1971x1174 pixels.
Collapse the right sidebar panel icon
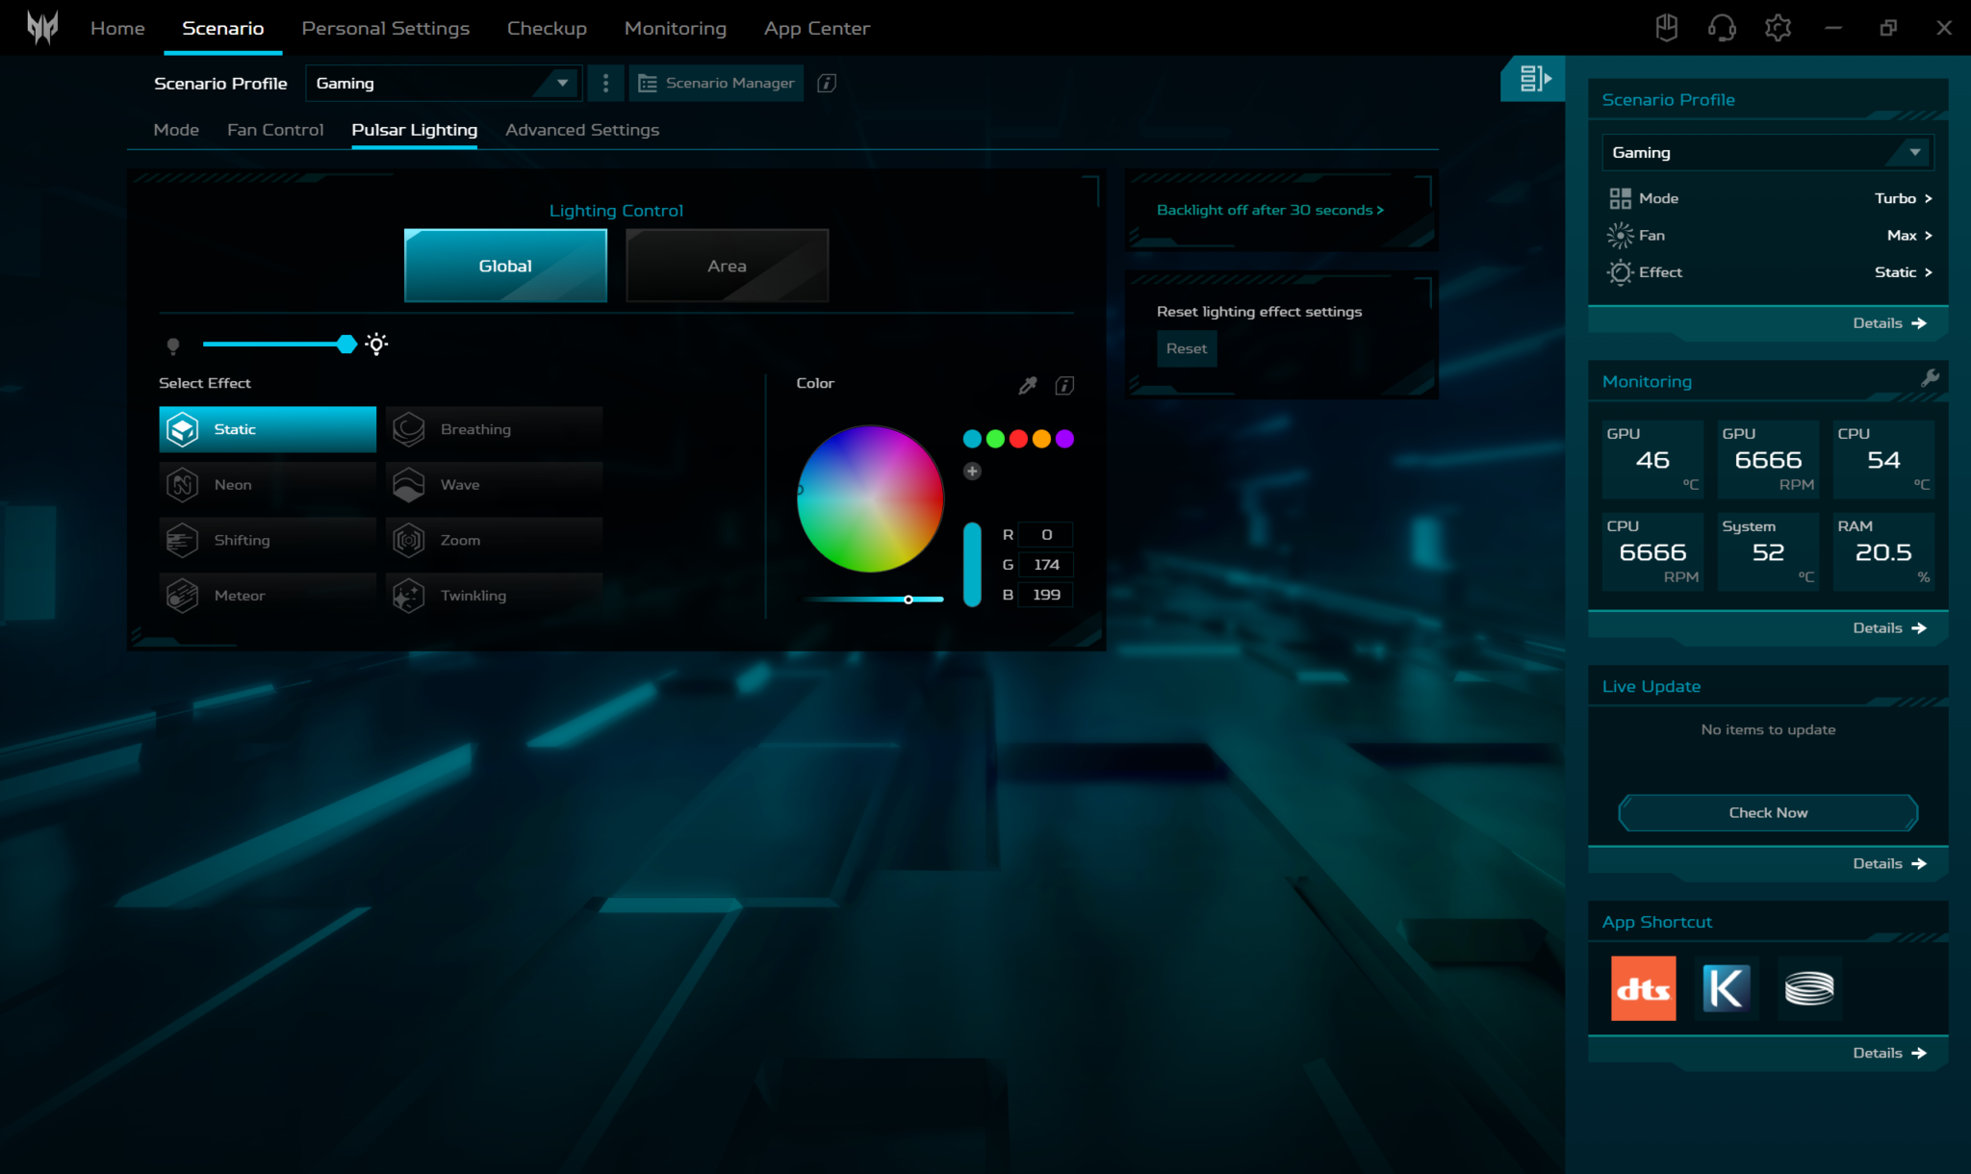pyautogui.click(x=1534, y=79)
